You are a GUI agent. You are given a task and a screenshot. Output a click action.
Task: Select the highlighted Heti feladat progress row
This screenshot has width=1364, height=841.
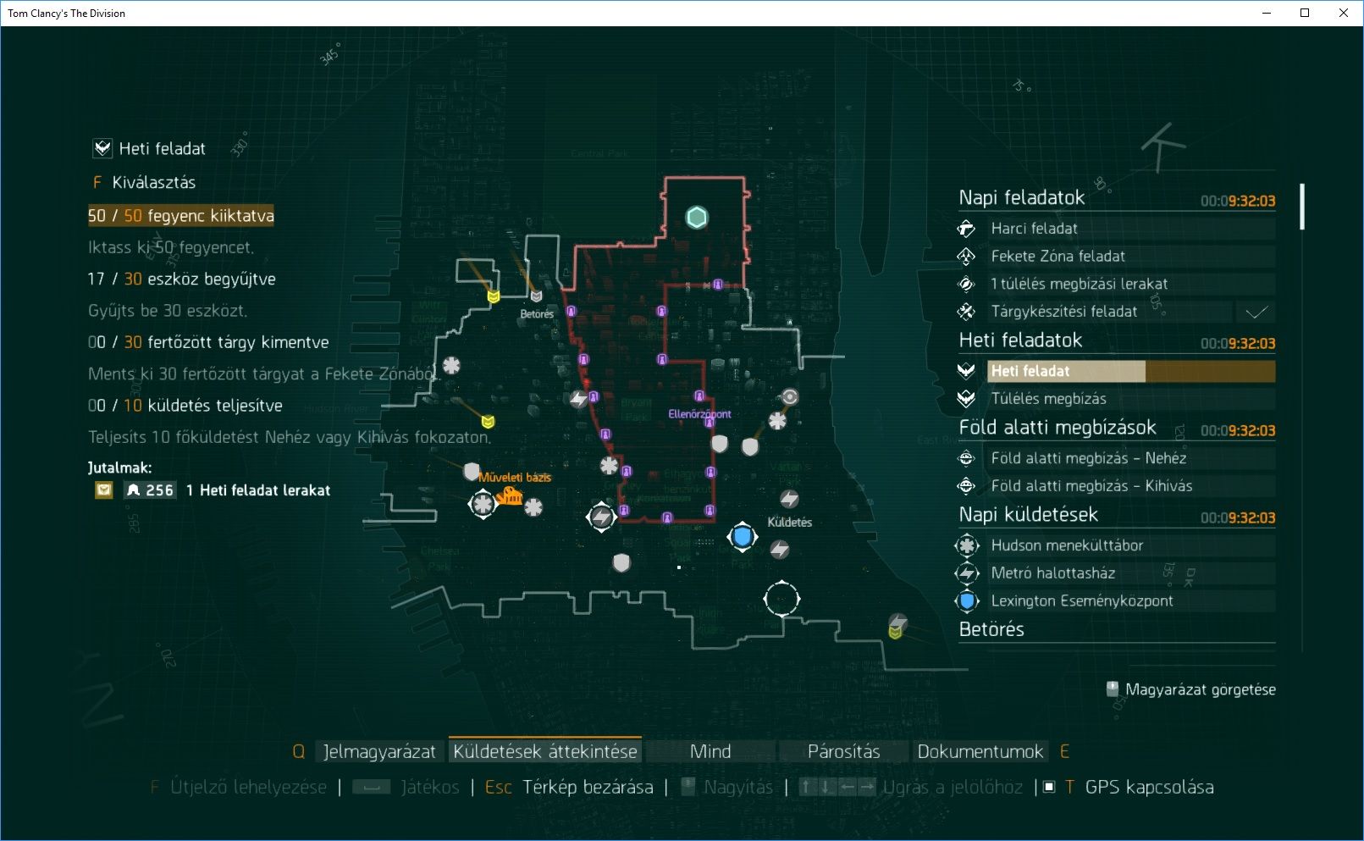(x=1131, y=371)
